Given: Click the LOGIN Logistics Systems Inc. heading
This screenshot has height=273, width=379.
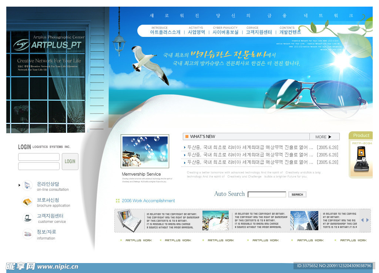Looking at the screenshot, I should coord(44,147).
